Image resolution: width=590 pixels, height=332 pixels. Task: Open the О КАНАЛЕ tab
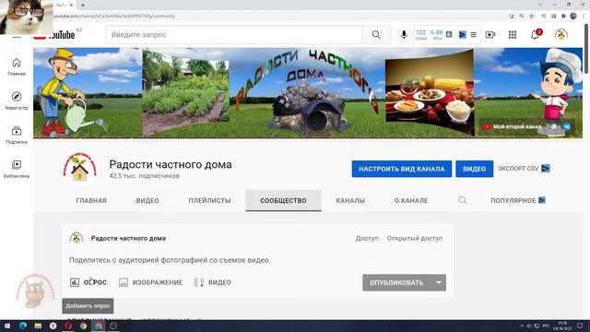pyautogui.click(x=411, y=201)
